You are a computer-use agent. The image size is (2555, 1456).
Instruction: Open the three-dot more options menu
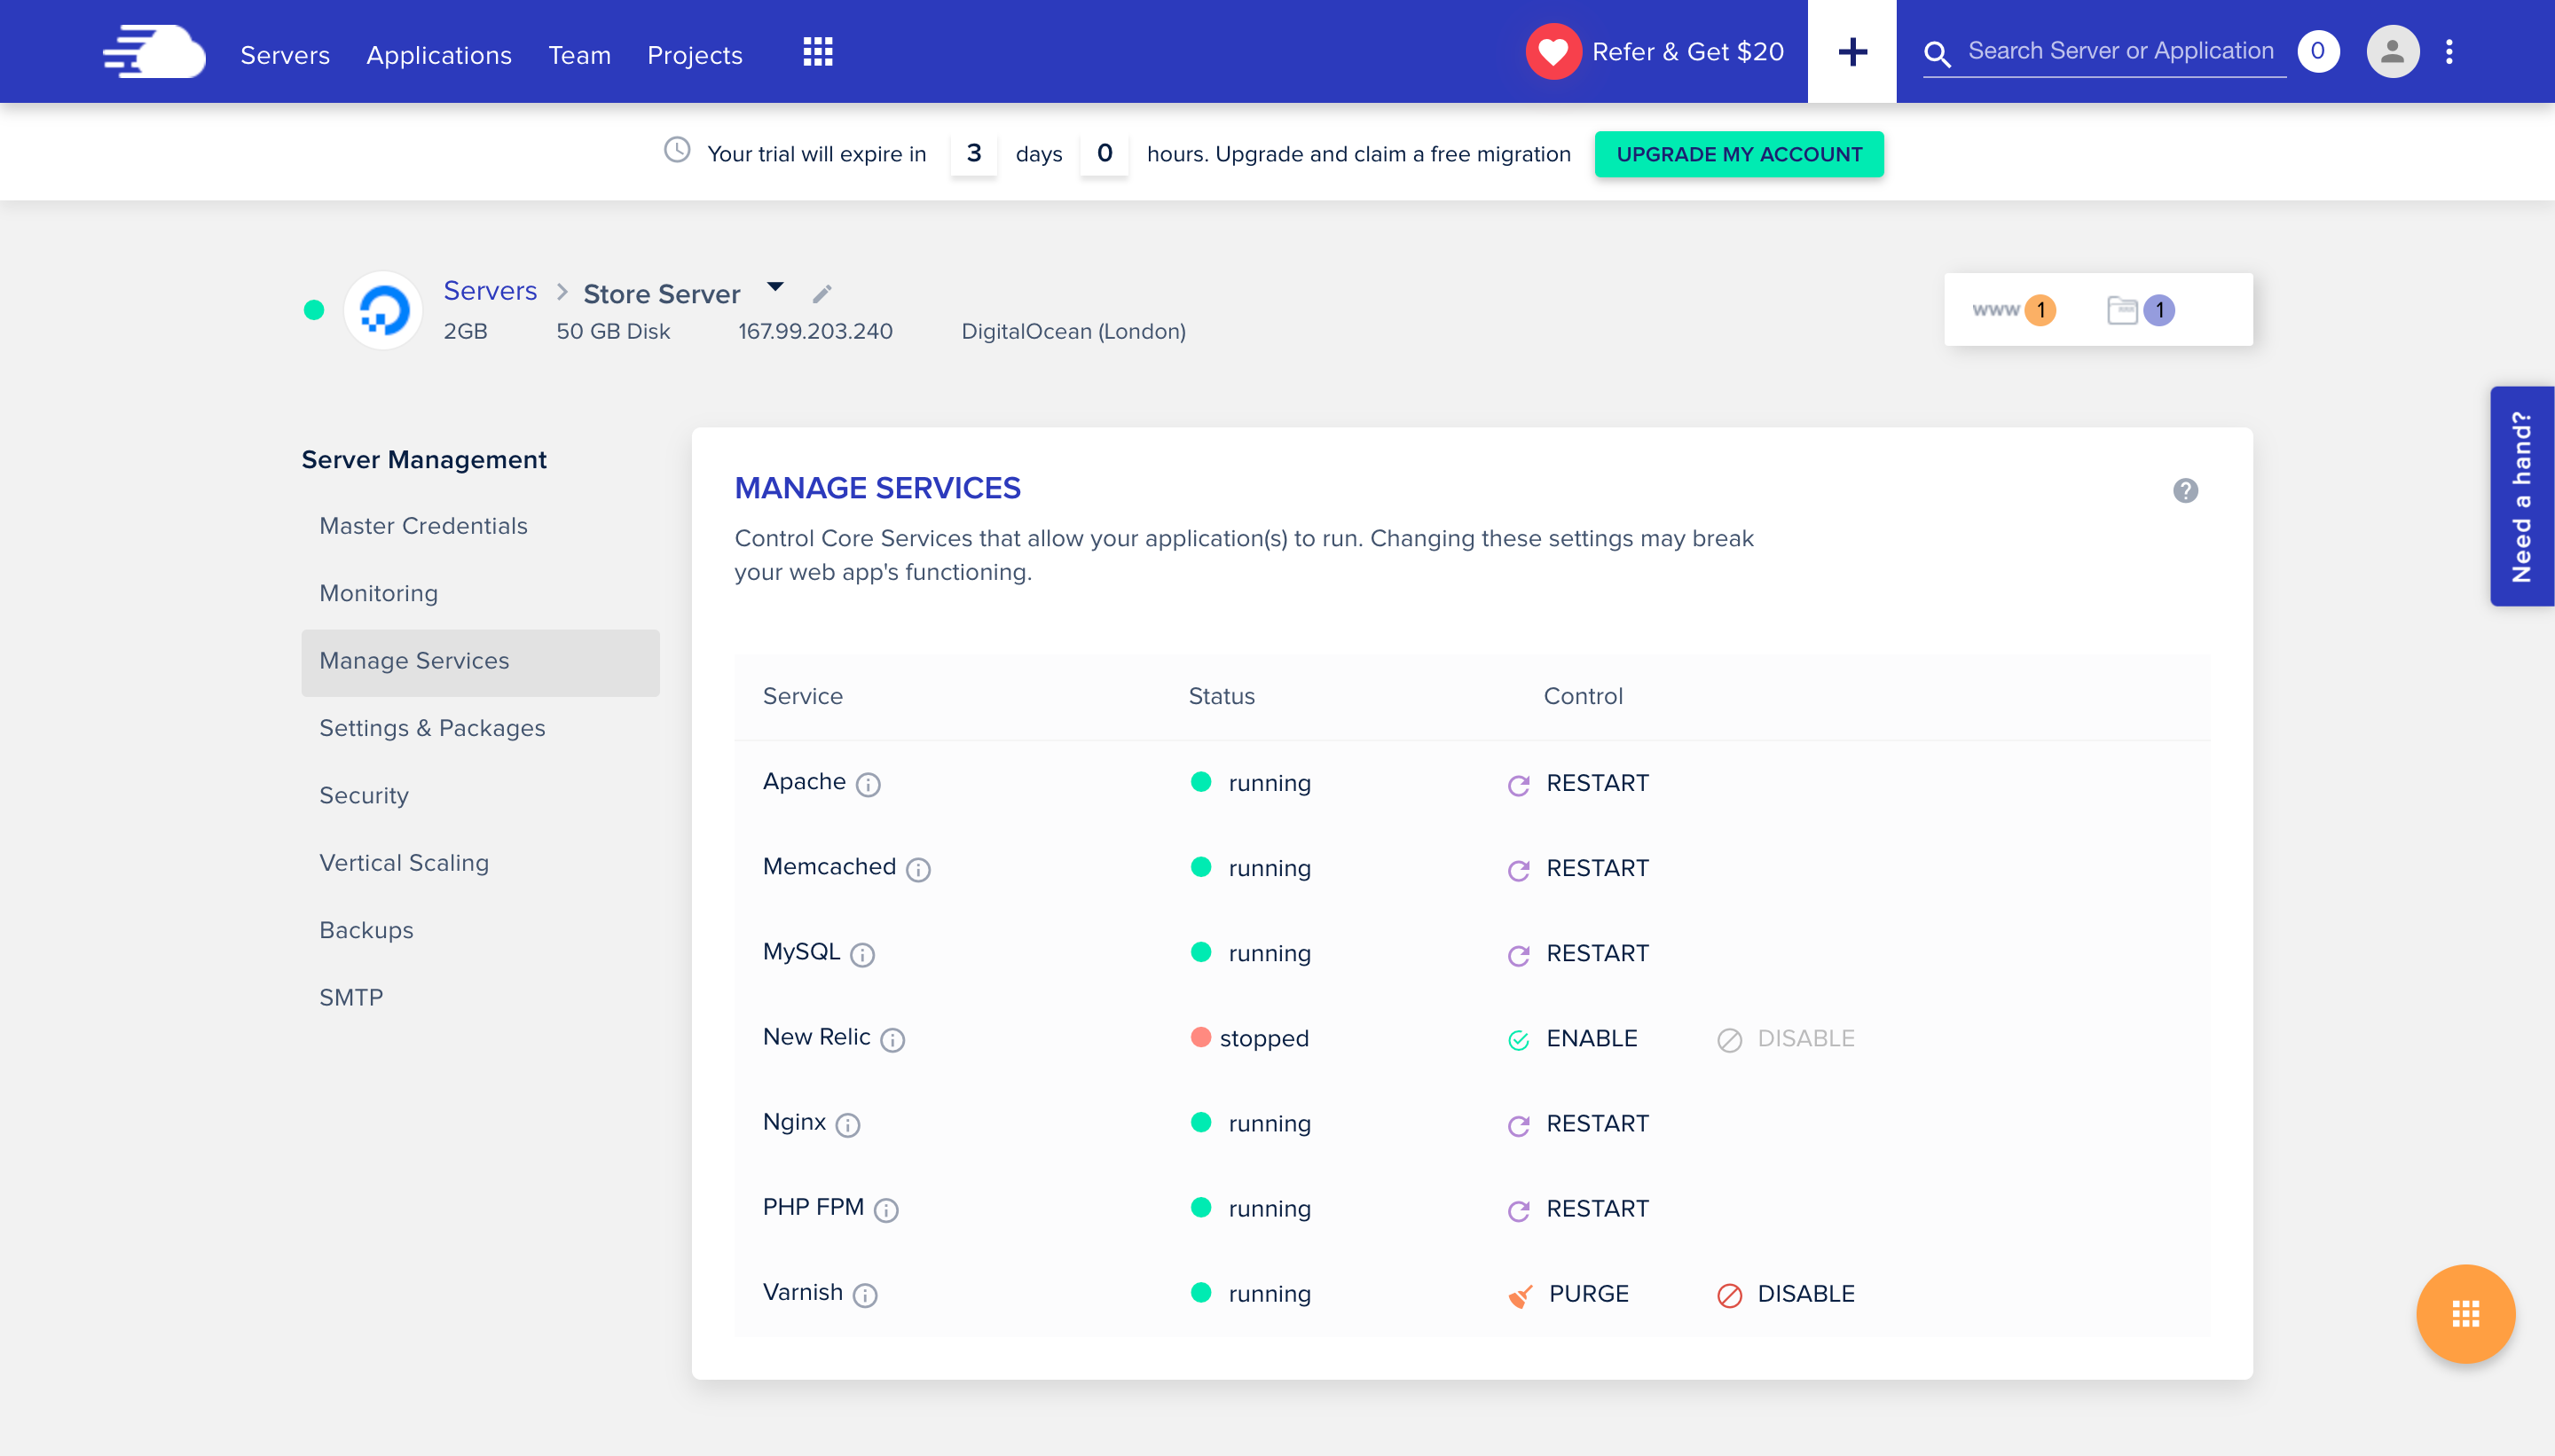point(2449,52)
